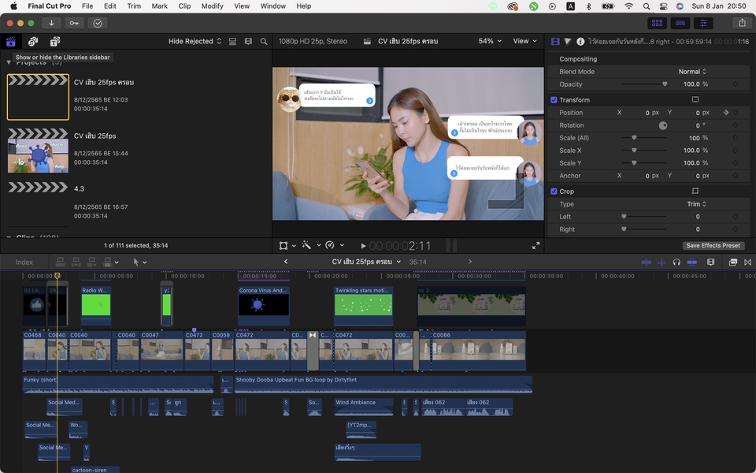Image resolution: width=756 pixels, height=473 pixels.
Task: Toggle the Crop checkbox
Action: pos(554,191)
